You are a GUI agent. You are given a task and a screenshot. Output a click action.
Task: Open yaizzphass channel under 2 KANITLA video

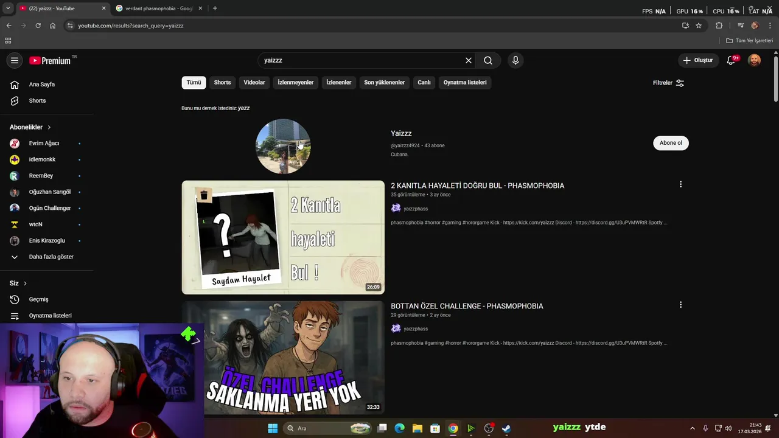tap(416, 209)
